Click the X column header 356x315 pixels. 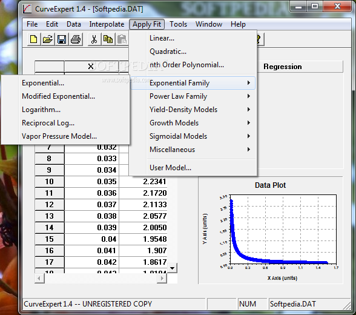91,66
